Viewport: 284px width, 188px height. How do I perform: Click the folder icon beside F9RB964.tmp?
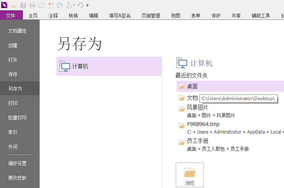[182, 125]
